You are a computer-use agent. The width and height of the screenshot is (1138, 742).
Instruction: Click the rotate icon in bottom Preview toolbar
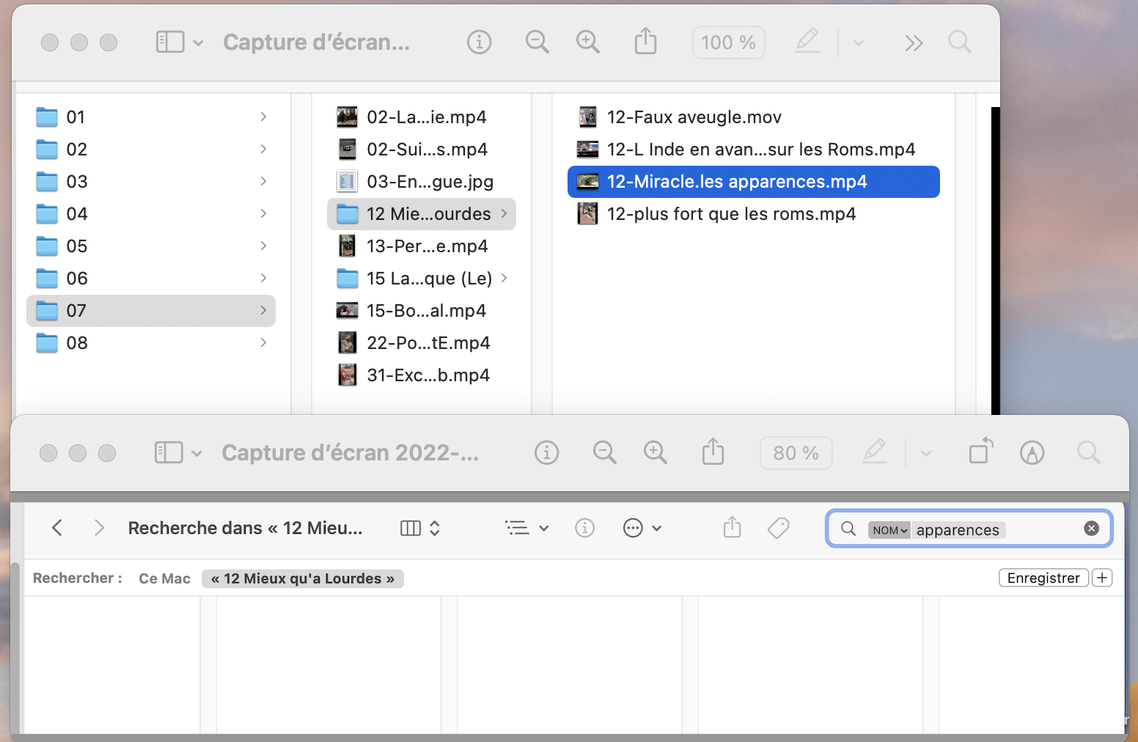point(980,452)
